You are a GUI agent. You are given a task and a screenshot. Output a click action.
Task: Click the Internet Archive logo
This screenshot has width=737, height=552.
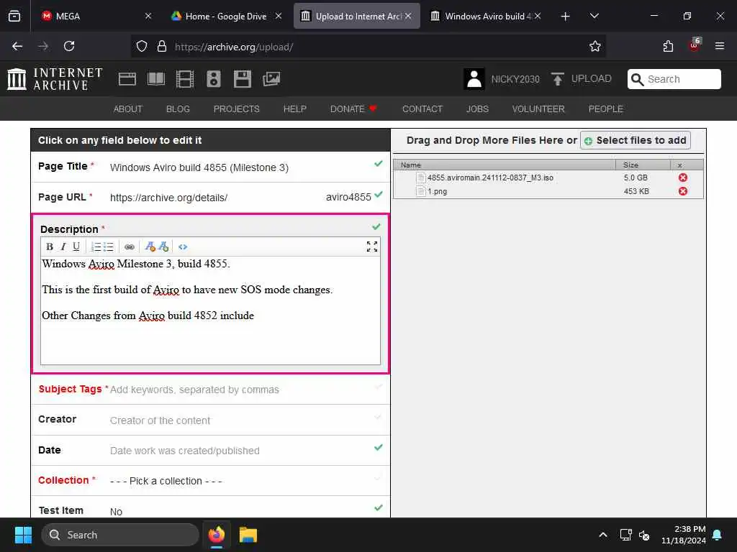pyautogui.click(x=55, y=79)
